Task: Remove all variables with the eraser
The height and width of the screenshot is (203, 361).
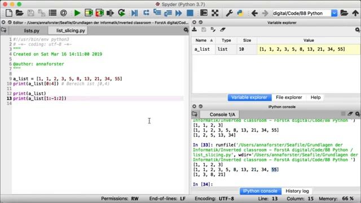Action: 223,29
